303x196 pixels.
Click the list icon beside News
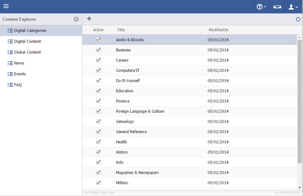[x=10, y=63]
